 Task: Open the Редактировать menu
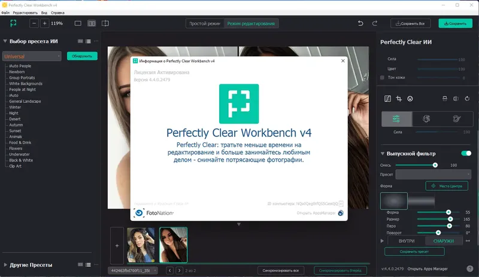tap(25, 13)
